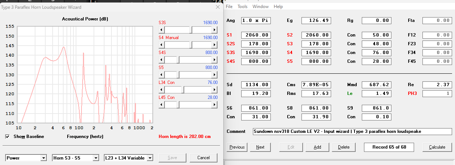Screen dimensions: 455x165
Task: Click the S4S field showing 800.00
Action: pos(256,61)
